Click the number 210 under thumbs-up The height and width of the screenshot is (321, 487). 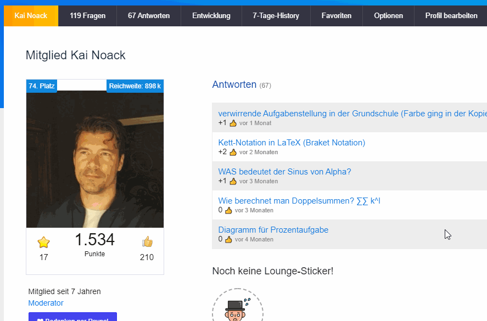click(147, 257)
